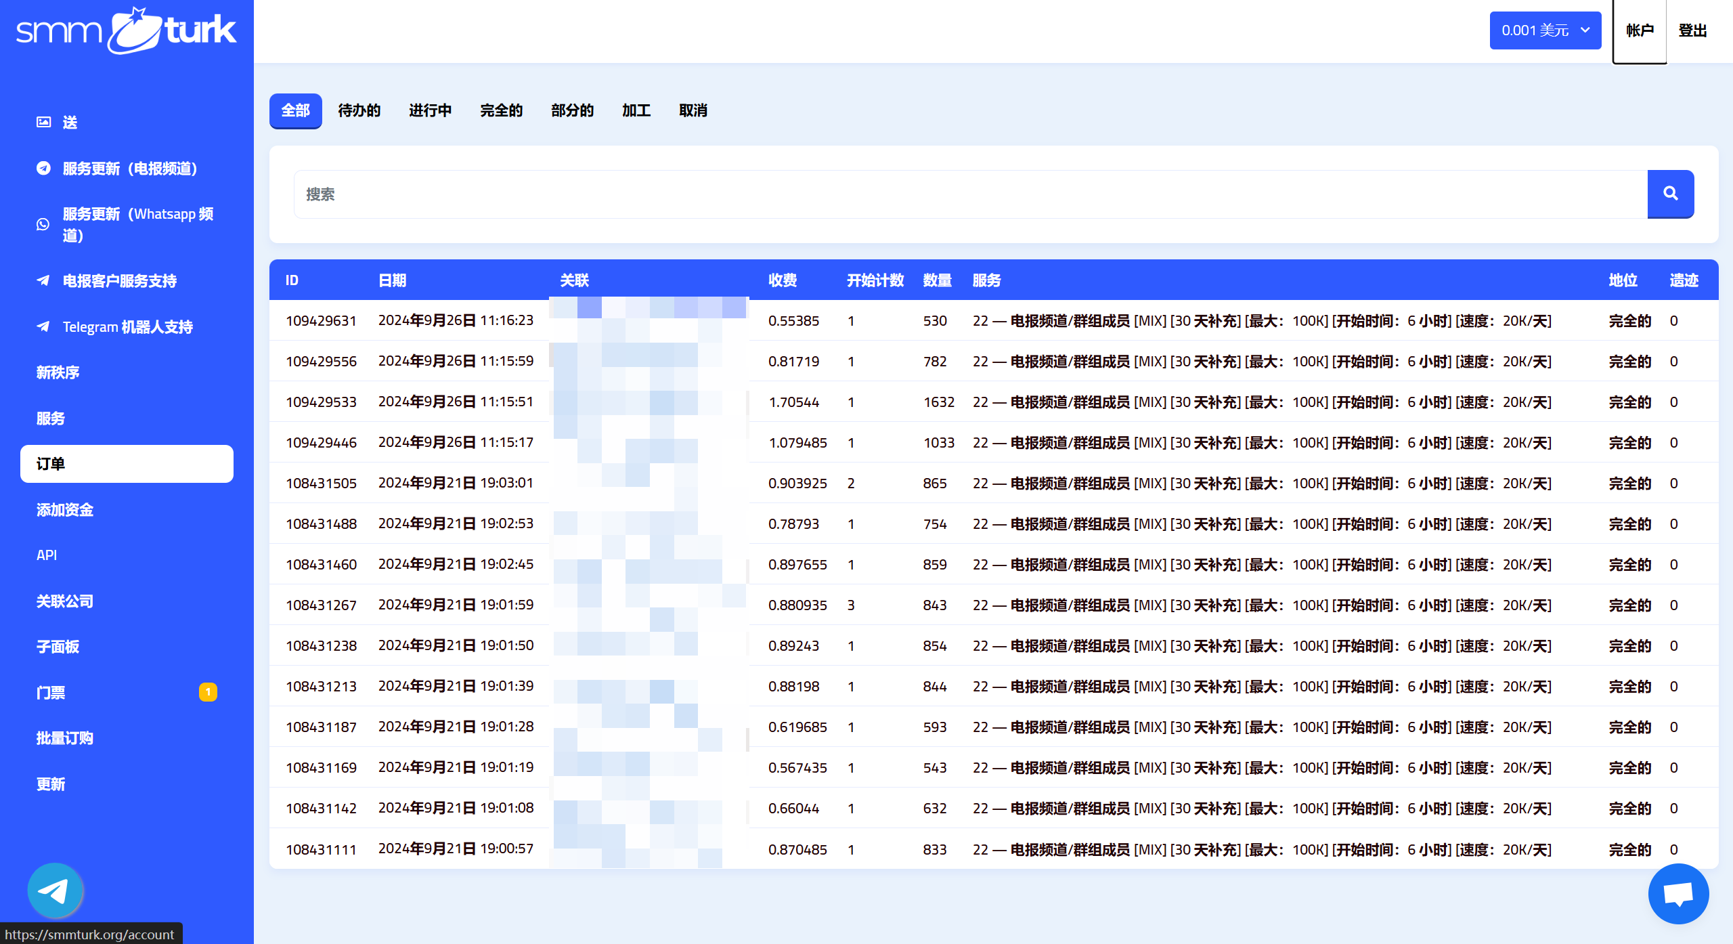Click order ID 109429631
The image size is (1733, 944).
pos(321,321)
